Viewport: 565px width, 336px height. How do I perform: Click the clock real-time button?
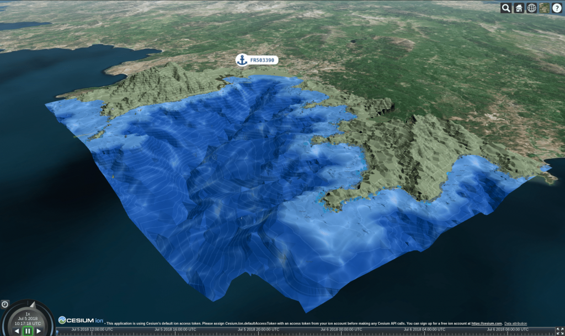point(5,304)
